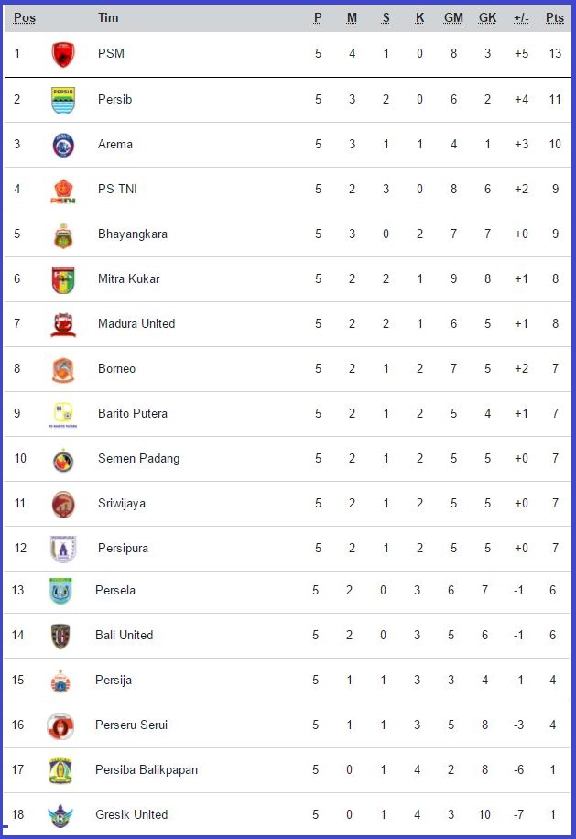Click the PSM club logo
Screen dimensions: 576x839
click(x=63, y=55)
